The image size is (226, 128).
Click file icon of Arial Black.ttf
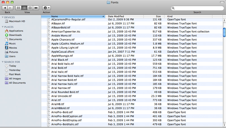48,60
